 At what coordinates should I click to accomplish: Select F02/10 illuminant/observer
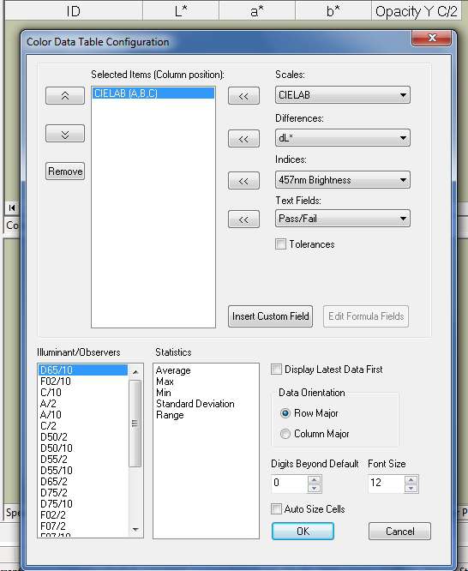coord(83,382)
